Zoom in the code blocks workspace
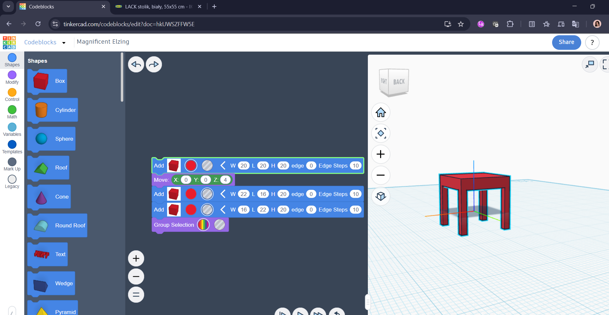 coord(136,258)
